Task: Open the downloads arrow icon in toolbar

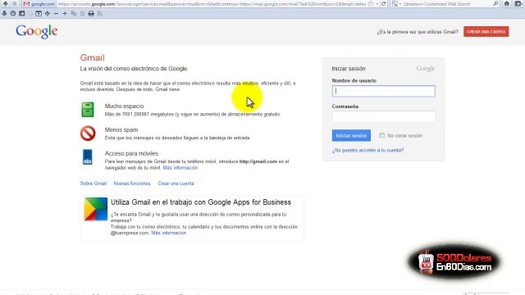Action: click(x=4, y=14)
